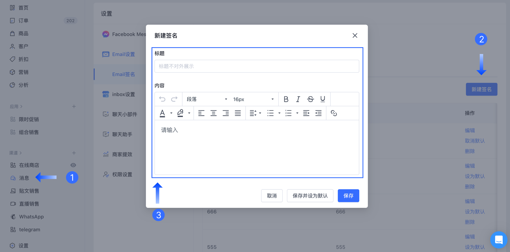Toggle italic formatting
Screen dimensions: 510x252
point(298,99)
